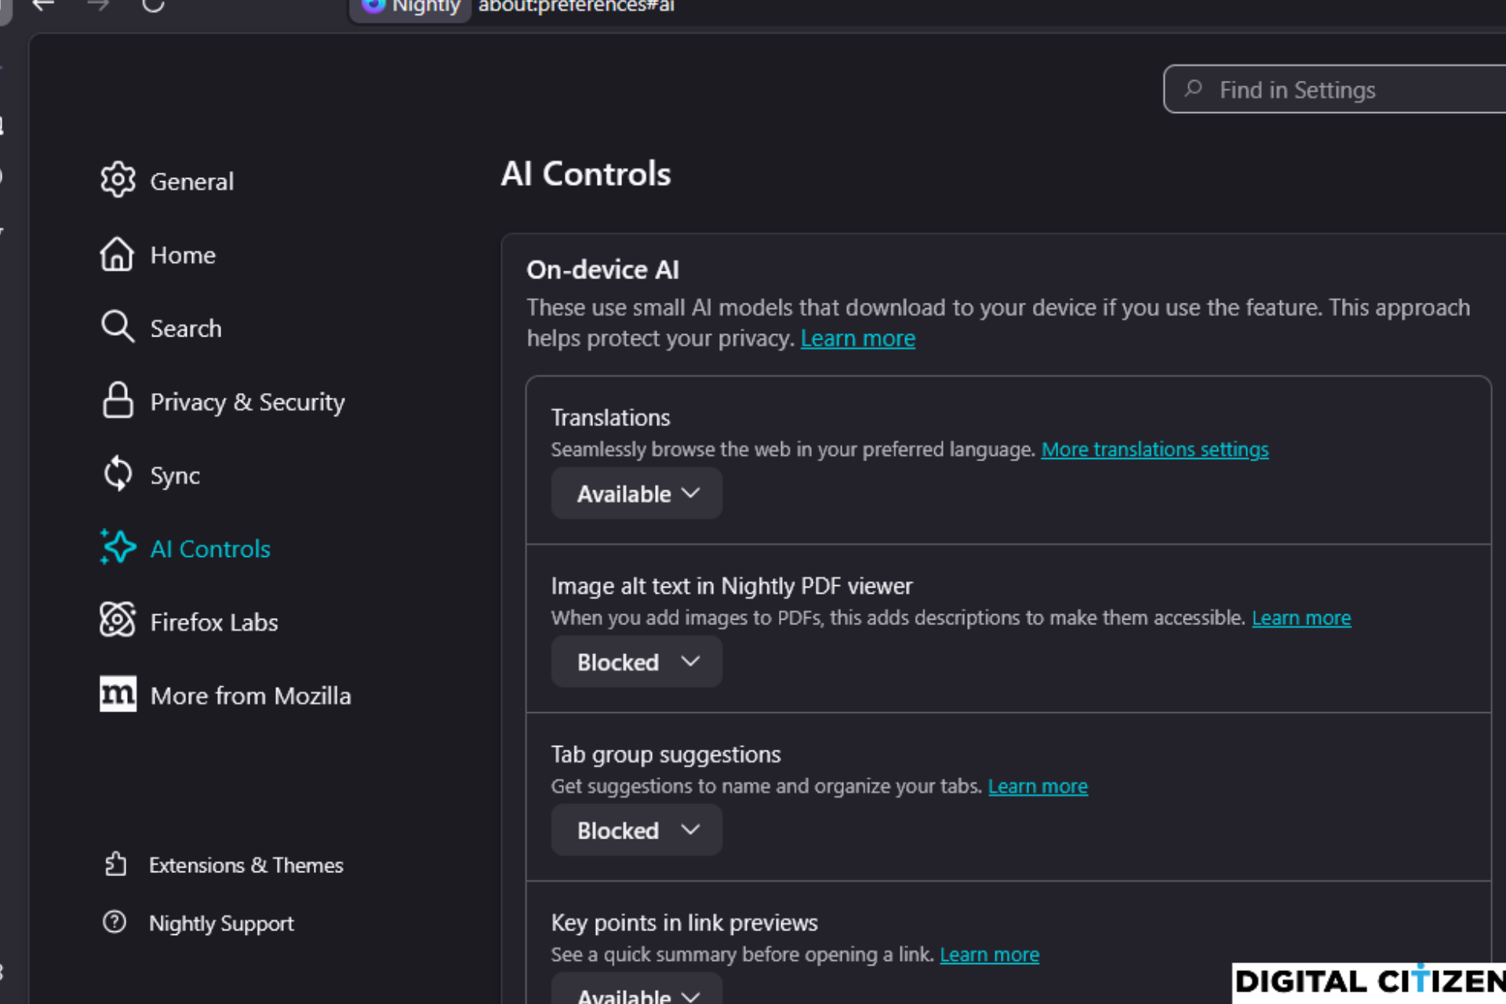Click the AI Controls sparkle icon
Image resolution: width=1506 pixels, height=1004 pixels.
(118, 547)
